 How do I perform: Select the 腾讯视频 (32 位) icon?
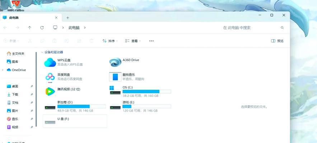click(x=50, y=91)
